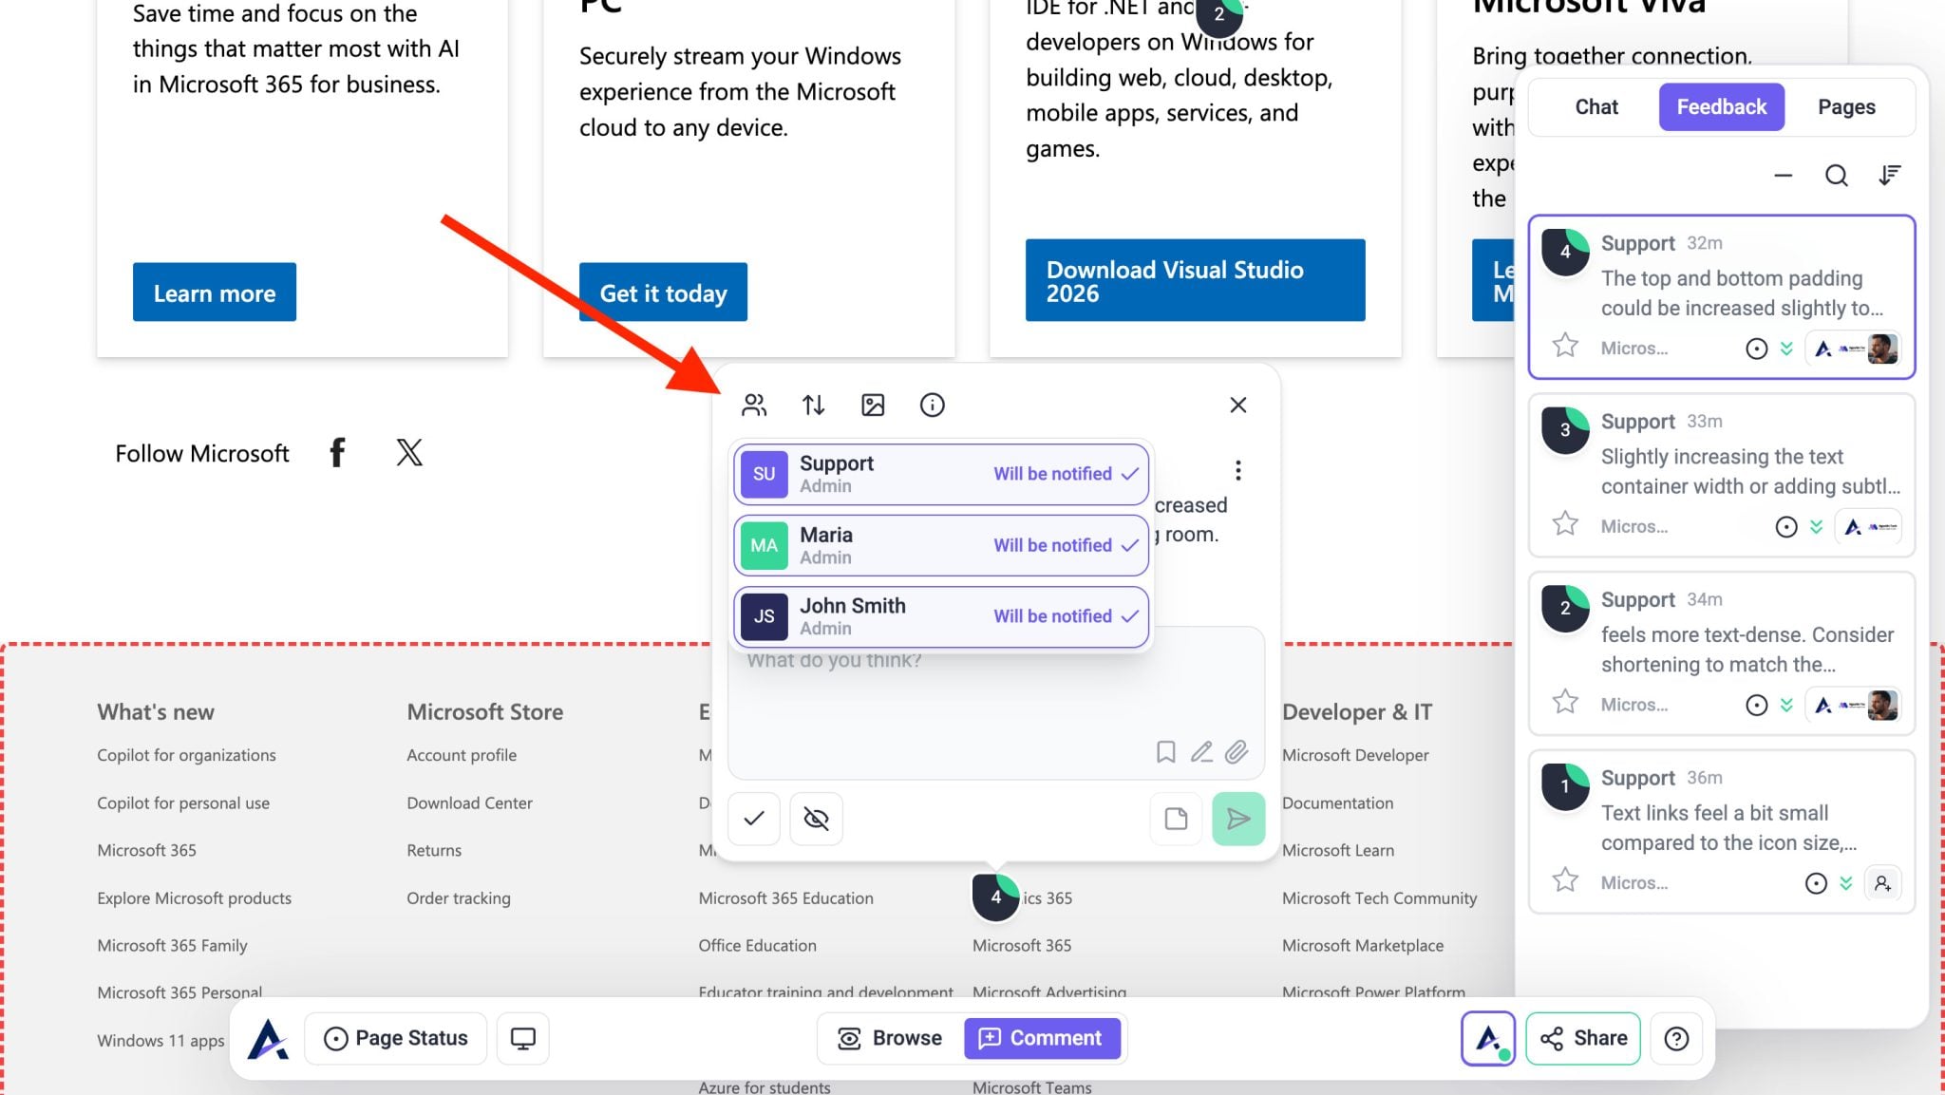Click the Share button
Image resolution: width=1945 pixels, height=1095 pixels.
[x=1583, y=1038]
